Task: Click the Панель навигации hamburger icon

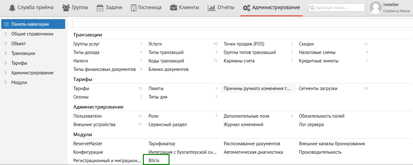Action: click(6, 24)
